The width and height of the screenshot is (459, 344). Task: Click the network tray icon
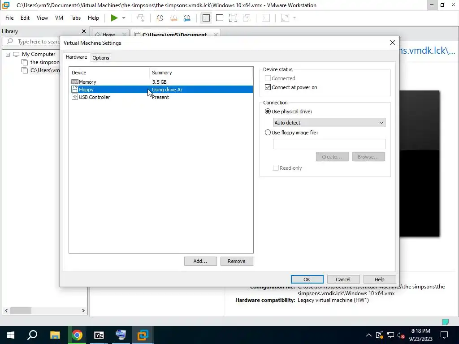[390, 335]
